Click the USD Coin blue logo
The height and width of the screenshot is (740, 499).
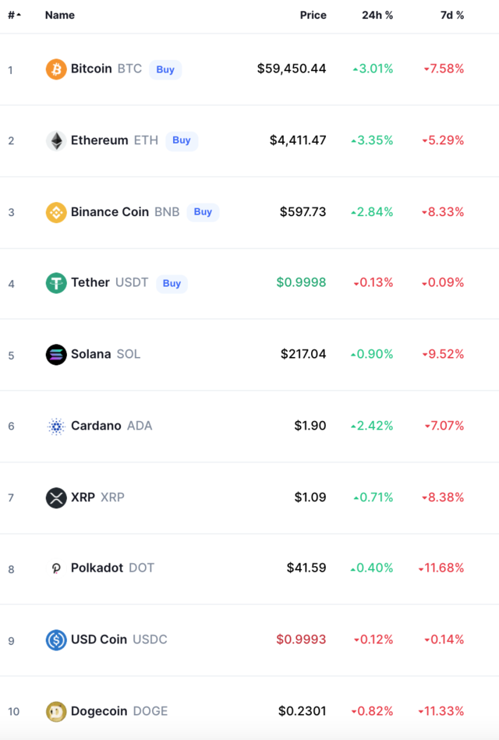[x=55, y=640]
